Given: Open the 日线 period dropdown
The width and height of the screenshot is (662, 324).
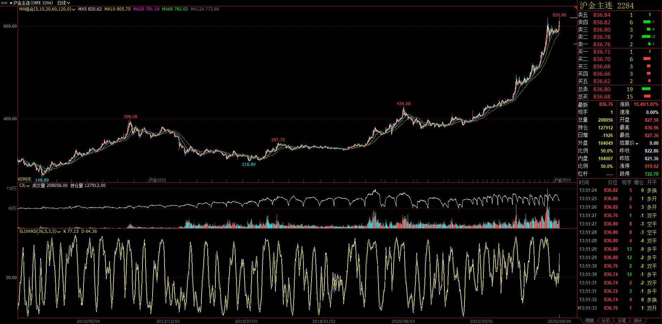Looking at the screenshot, I should [x=64, y=3].
